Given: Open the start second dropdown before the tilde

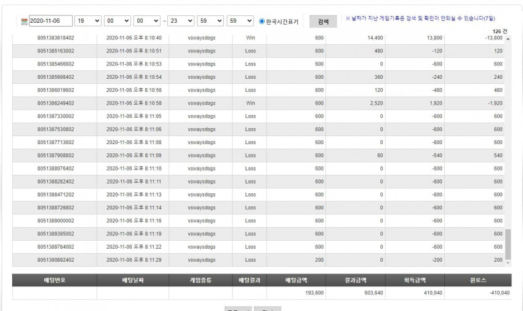Looking at the screenshot, I should pos(147,21).
